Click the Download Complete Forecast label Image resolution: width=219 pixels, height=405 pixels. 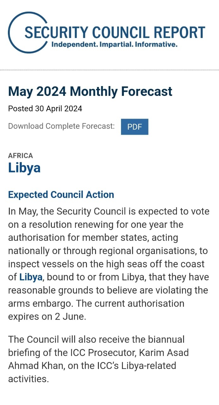[61, 126]
